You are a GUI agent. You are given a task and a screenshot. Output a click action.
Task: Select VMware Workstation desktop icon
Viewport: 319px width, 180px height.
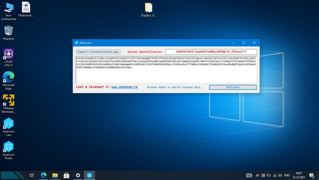click(9, 101)
